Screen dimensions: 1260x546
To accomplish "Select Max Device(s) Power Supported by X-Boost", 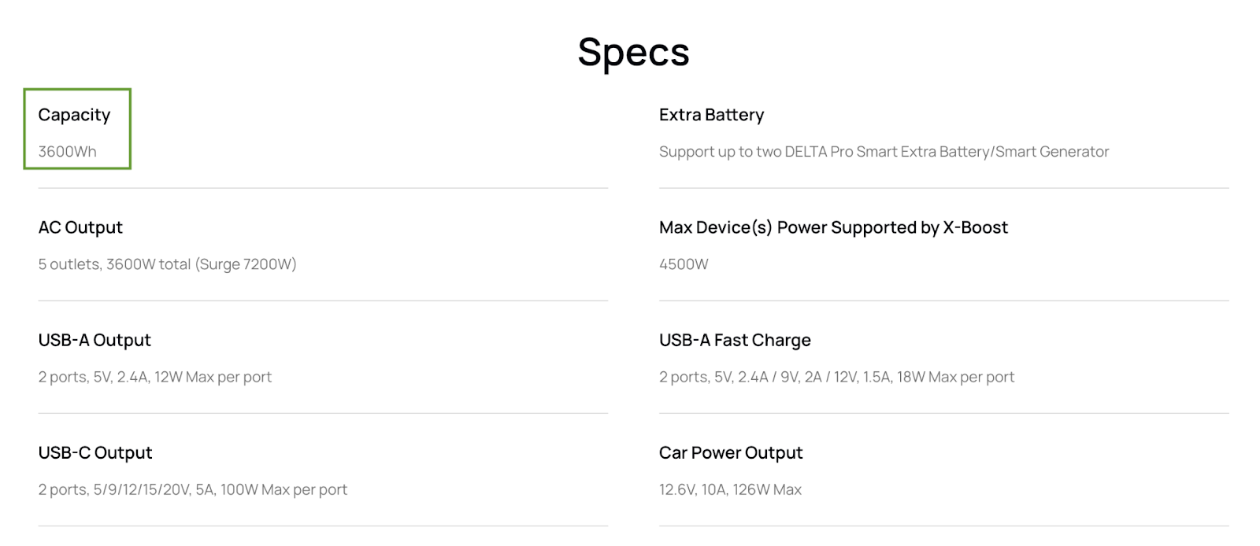I will pyautogui.click(x=833, y=227).
